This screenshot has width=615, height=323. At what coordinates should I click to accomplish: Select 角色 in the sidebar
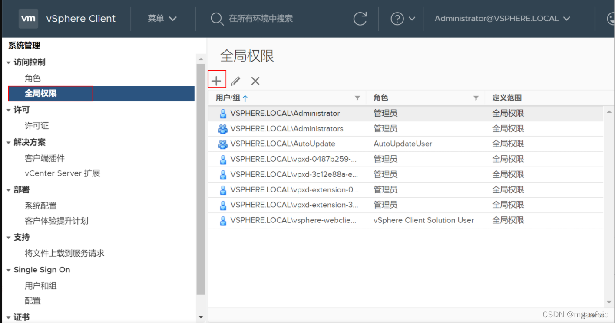pos(33,78)
